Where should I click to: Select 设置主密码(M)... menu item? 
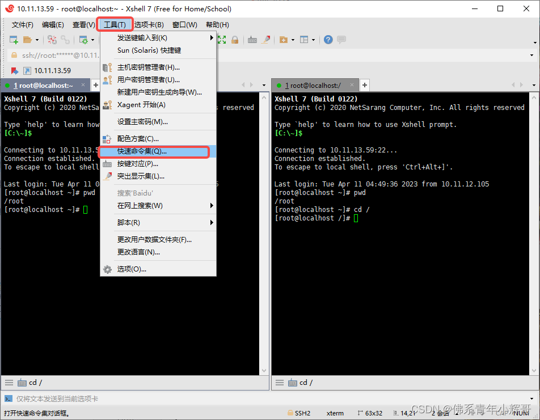[158, 122]
